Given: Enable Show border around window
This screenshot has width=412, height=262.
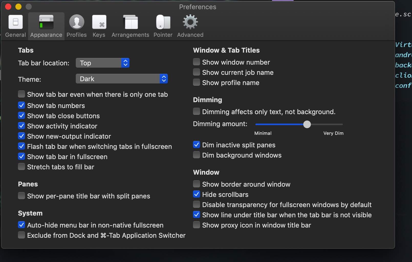Looking at the screenshot, I should 197,184.
